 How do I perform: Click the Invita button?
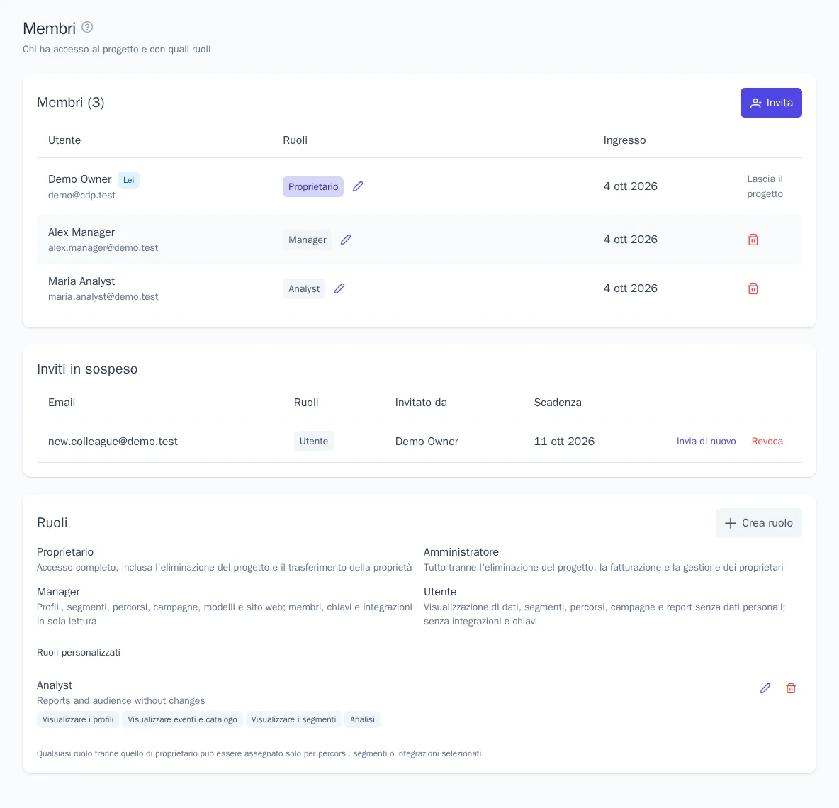pyautogui.click(x=771, y=103)
